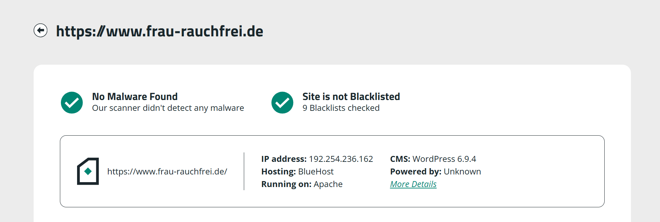Open the More Details link
This screenshot has height=222, width=660.
413,184
